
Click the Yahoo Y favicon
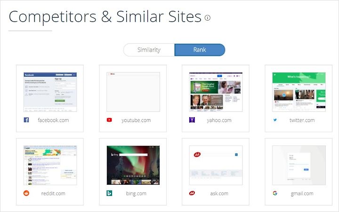192,120
